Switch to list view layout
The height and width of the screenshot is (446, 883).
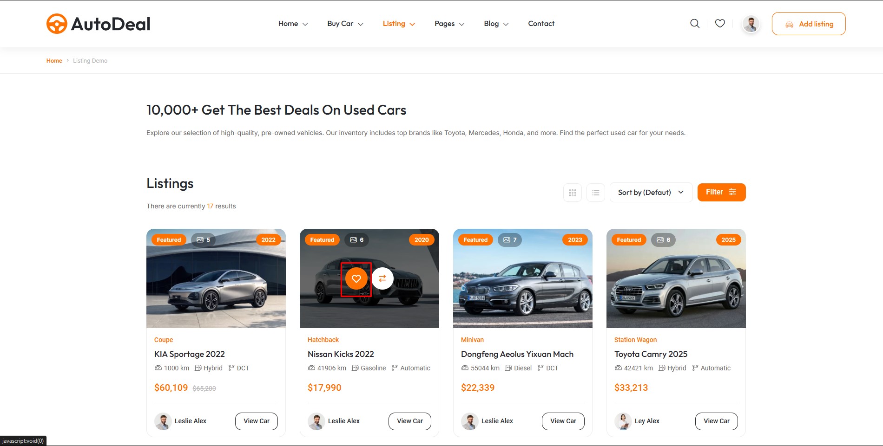pos(596,193)
